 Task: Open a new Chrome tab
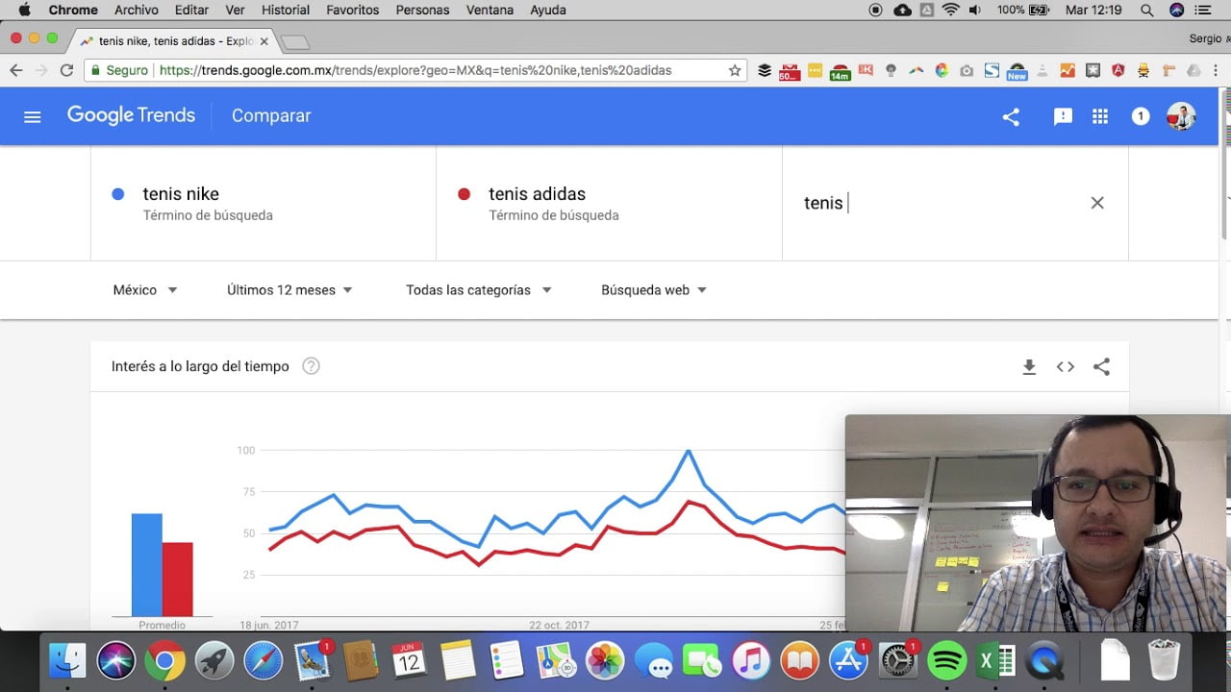(295, 41)
